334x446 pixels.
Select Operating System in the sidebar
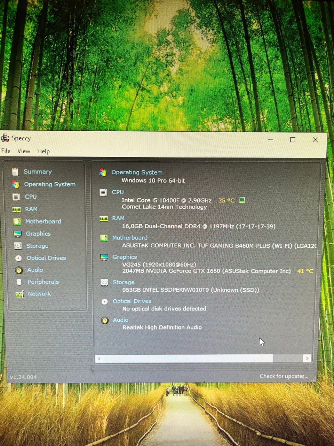point(50,184)
